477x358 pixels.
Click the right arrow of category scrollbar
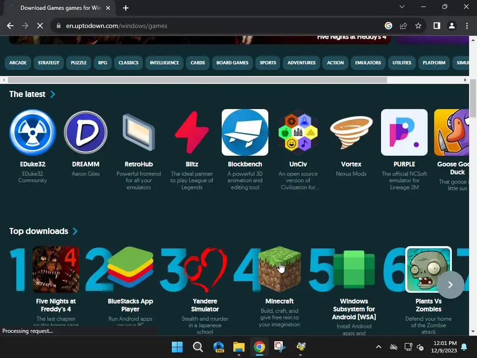point(465,80)
